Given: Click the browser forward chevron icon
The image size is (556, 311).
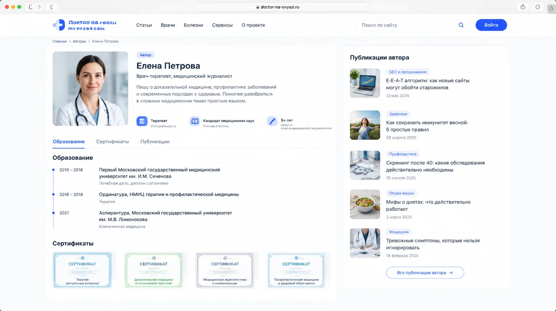Looking at the screenshot, I should 39,7.
